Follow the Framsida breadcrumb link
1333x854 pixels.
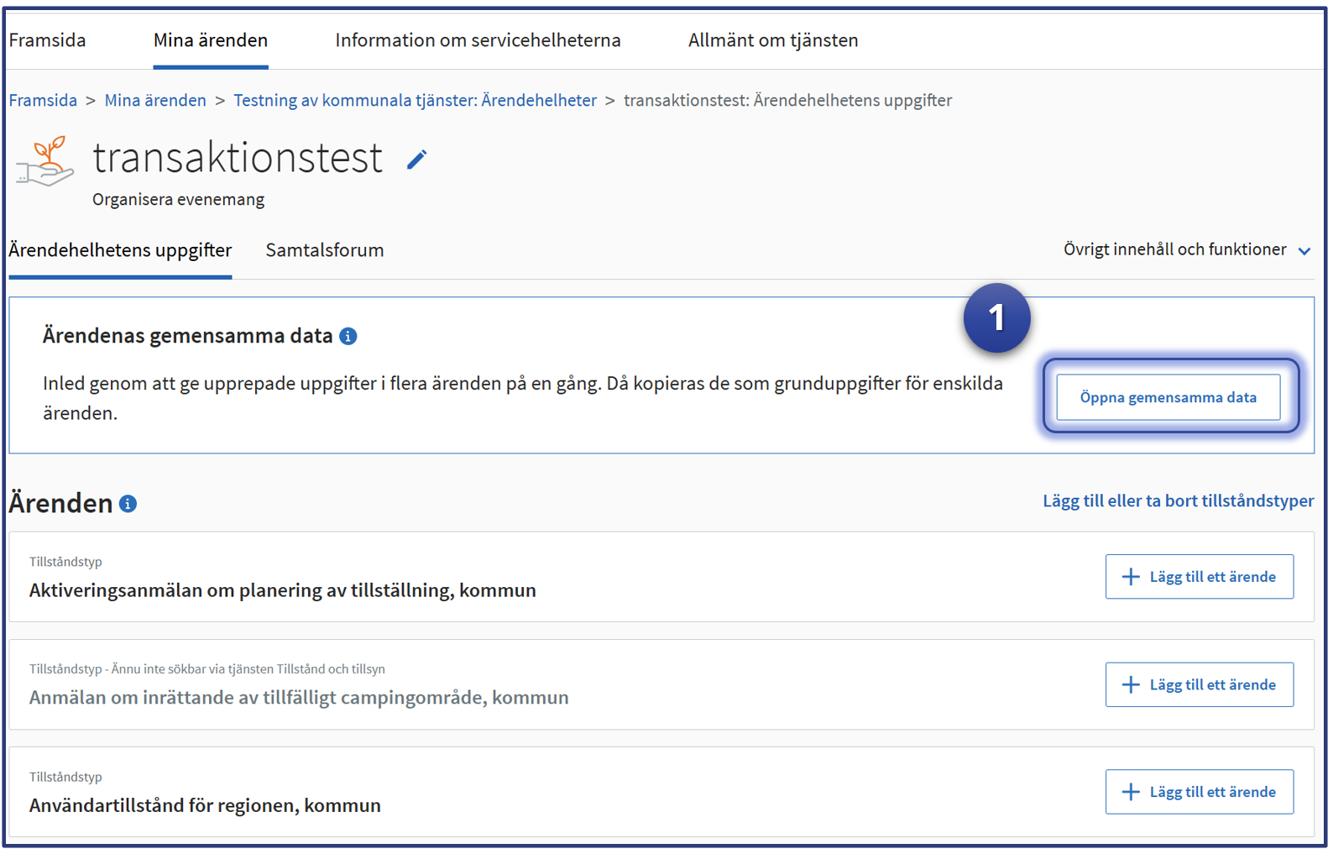pos(43,101)
